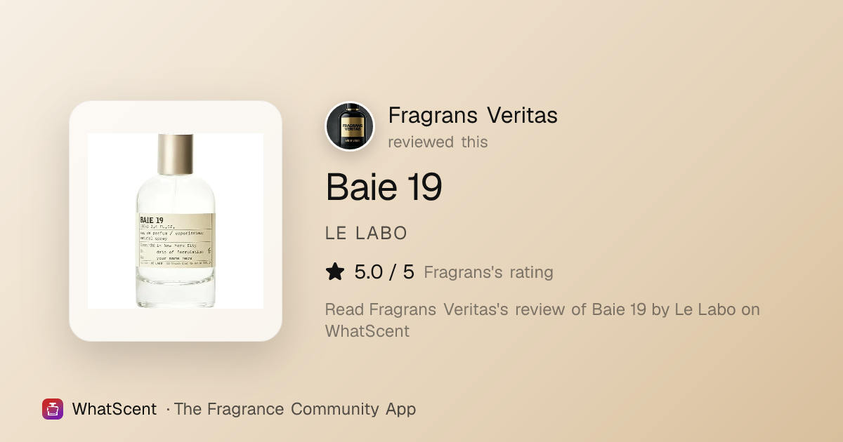Click the WhatScent brand name in the footer
The height and width of the screenshot is (442, 843).
pos(115,409)
